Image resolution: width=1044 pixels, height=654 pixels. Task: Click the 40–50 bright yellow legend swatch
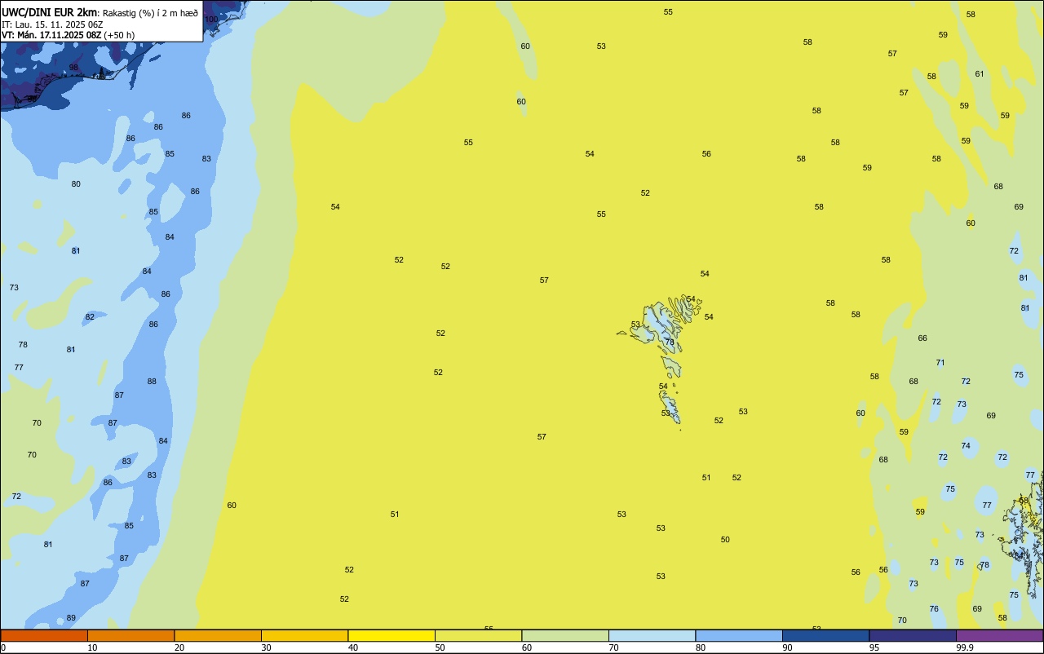[x=391, y=635]
